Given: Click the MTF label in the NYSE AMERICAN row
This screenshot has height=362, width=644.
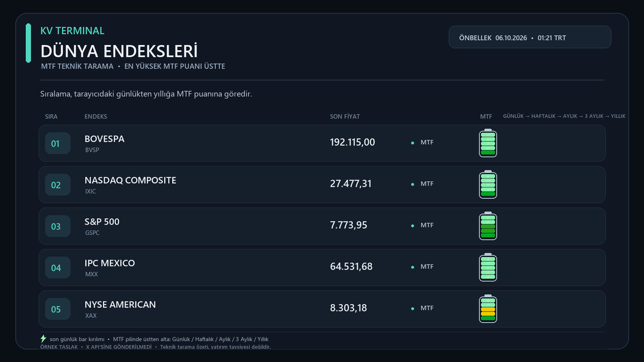Looking at the screenshot, I should pyautogui.click(x=427, y=308).
